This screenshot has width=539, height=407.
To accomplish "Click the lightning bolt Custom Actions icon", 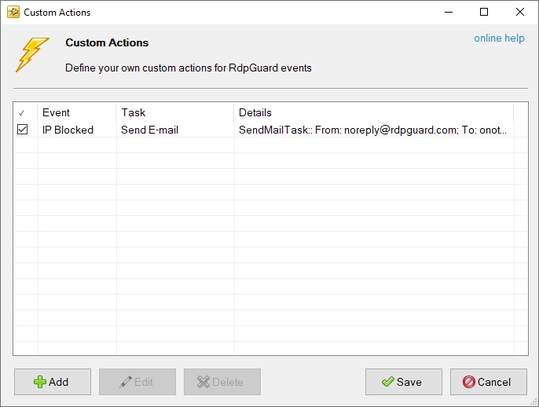I will pos(32,55).
